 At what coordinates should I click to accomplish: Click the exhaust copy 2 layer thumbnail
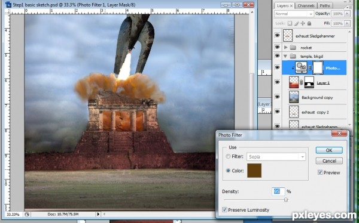(294, 112)
